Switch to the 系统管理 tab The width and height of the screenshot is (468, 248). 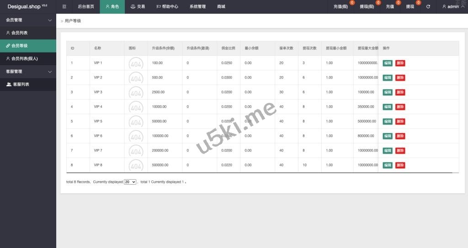click(197, 7)
